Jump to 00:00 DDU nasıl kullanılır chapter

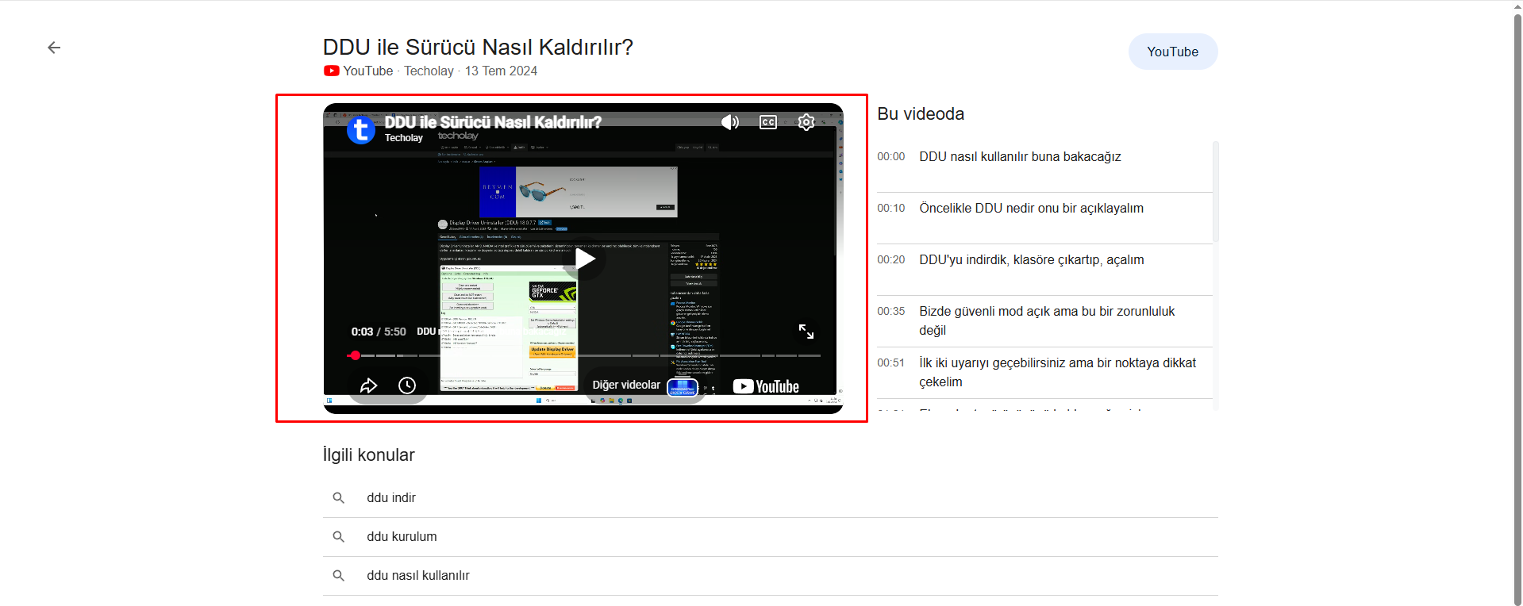(x=1044, y=157)
